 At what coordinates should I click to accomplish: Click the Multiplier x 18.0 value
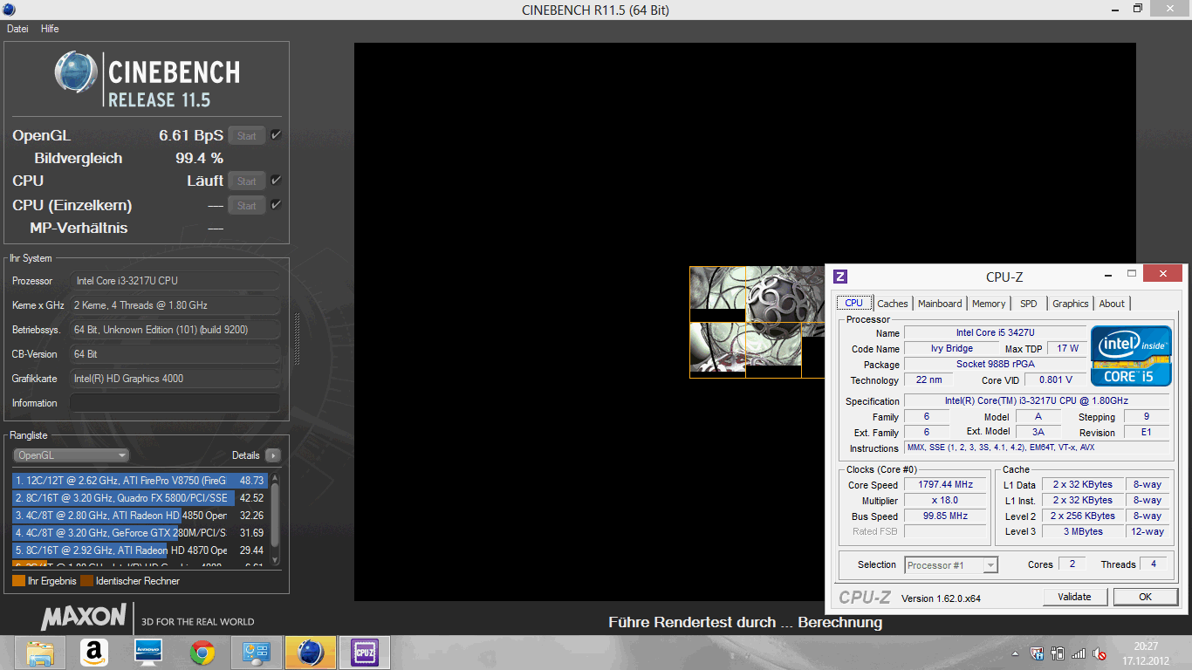point(944,501)
